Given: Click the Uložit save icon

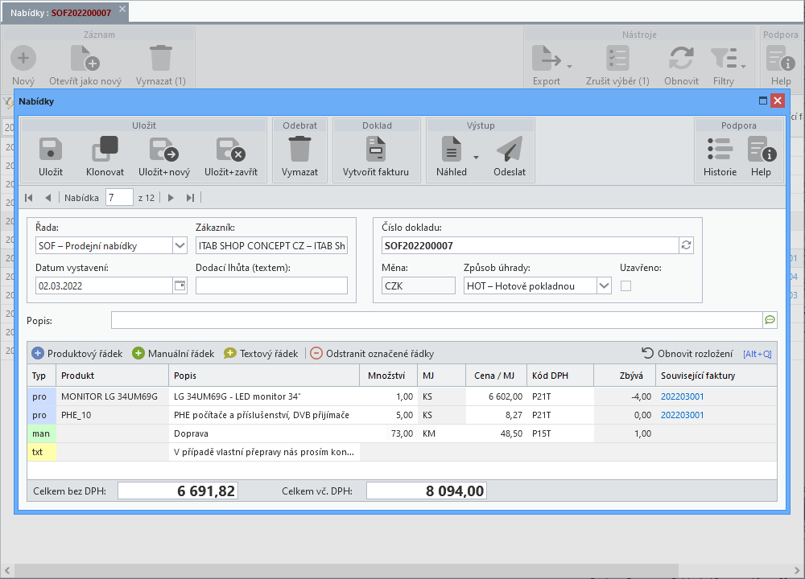Looking at the screenshot, I should (x=50, y=150).
